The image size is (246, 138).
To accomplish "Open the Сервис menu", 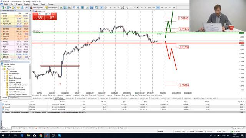I will coord(36,4).
